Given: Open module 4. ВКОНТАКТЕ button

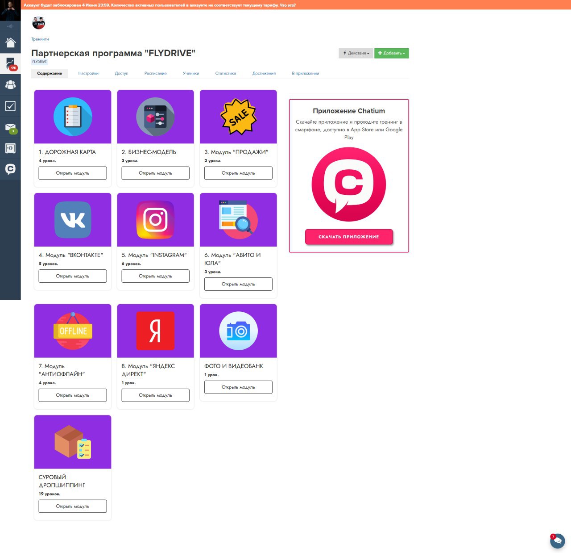Looking at the screenshot, I should click(73, 276).
